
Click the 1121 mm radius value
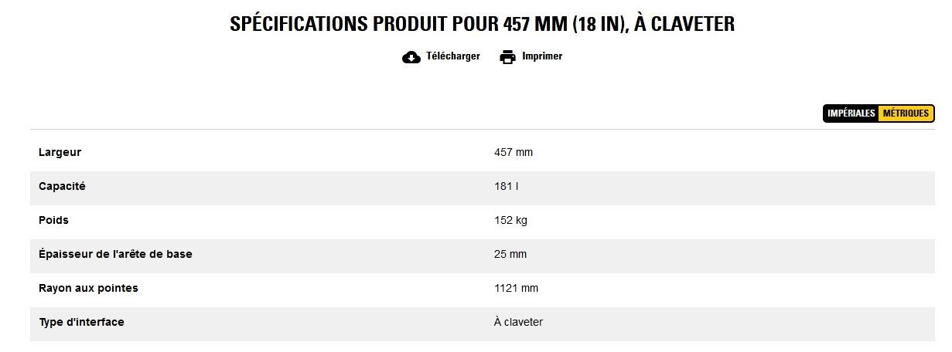click(x=516, y=289)
